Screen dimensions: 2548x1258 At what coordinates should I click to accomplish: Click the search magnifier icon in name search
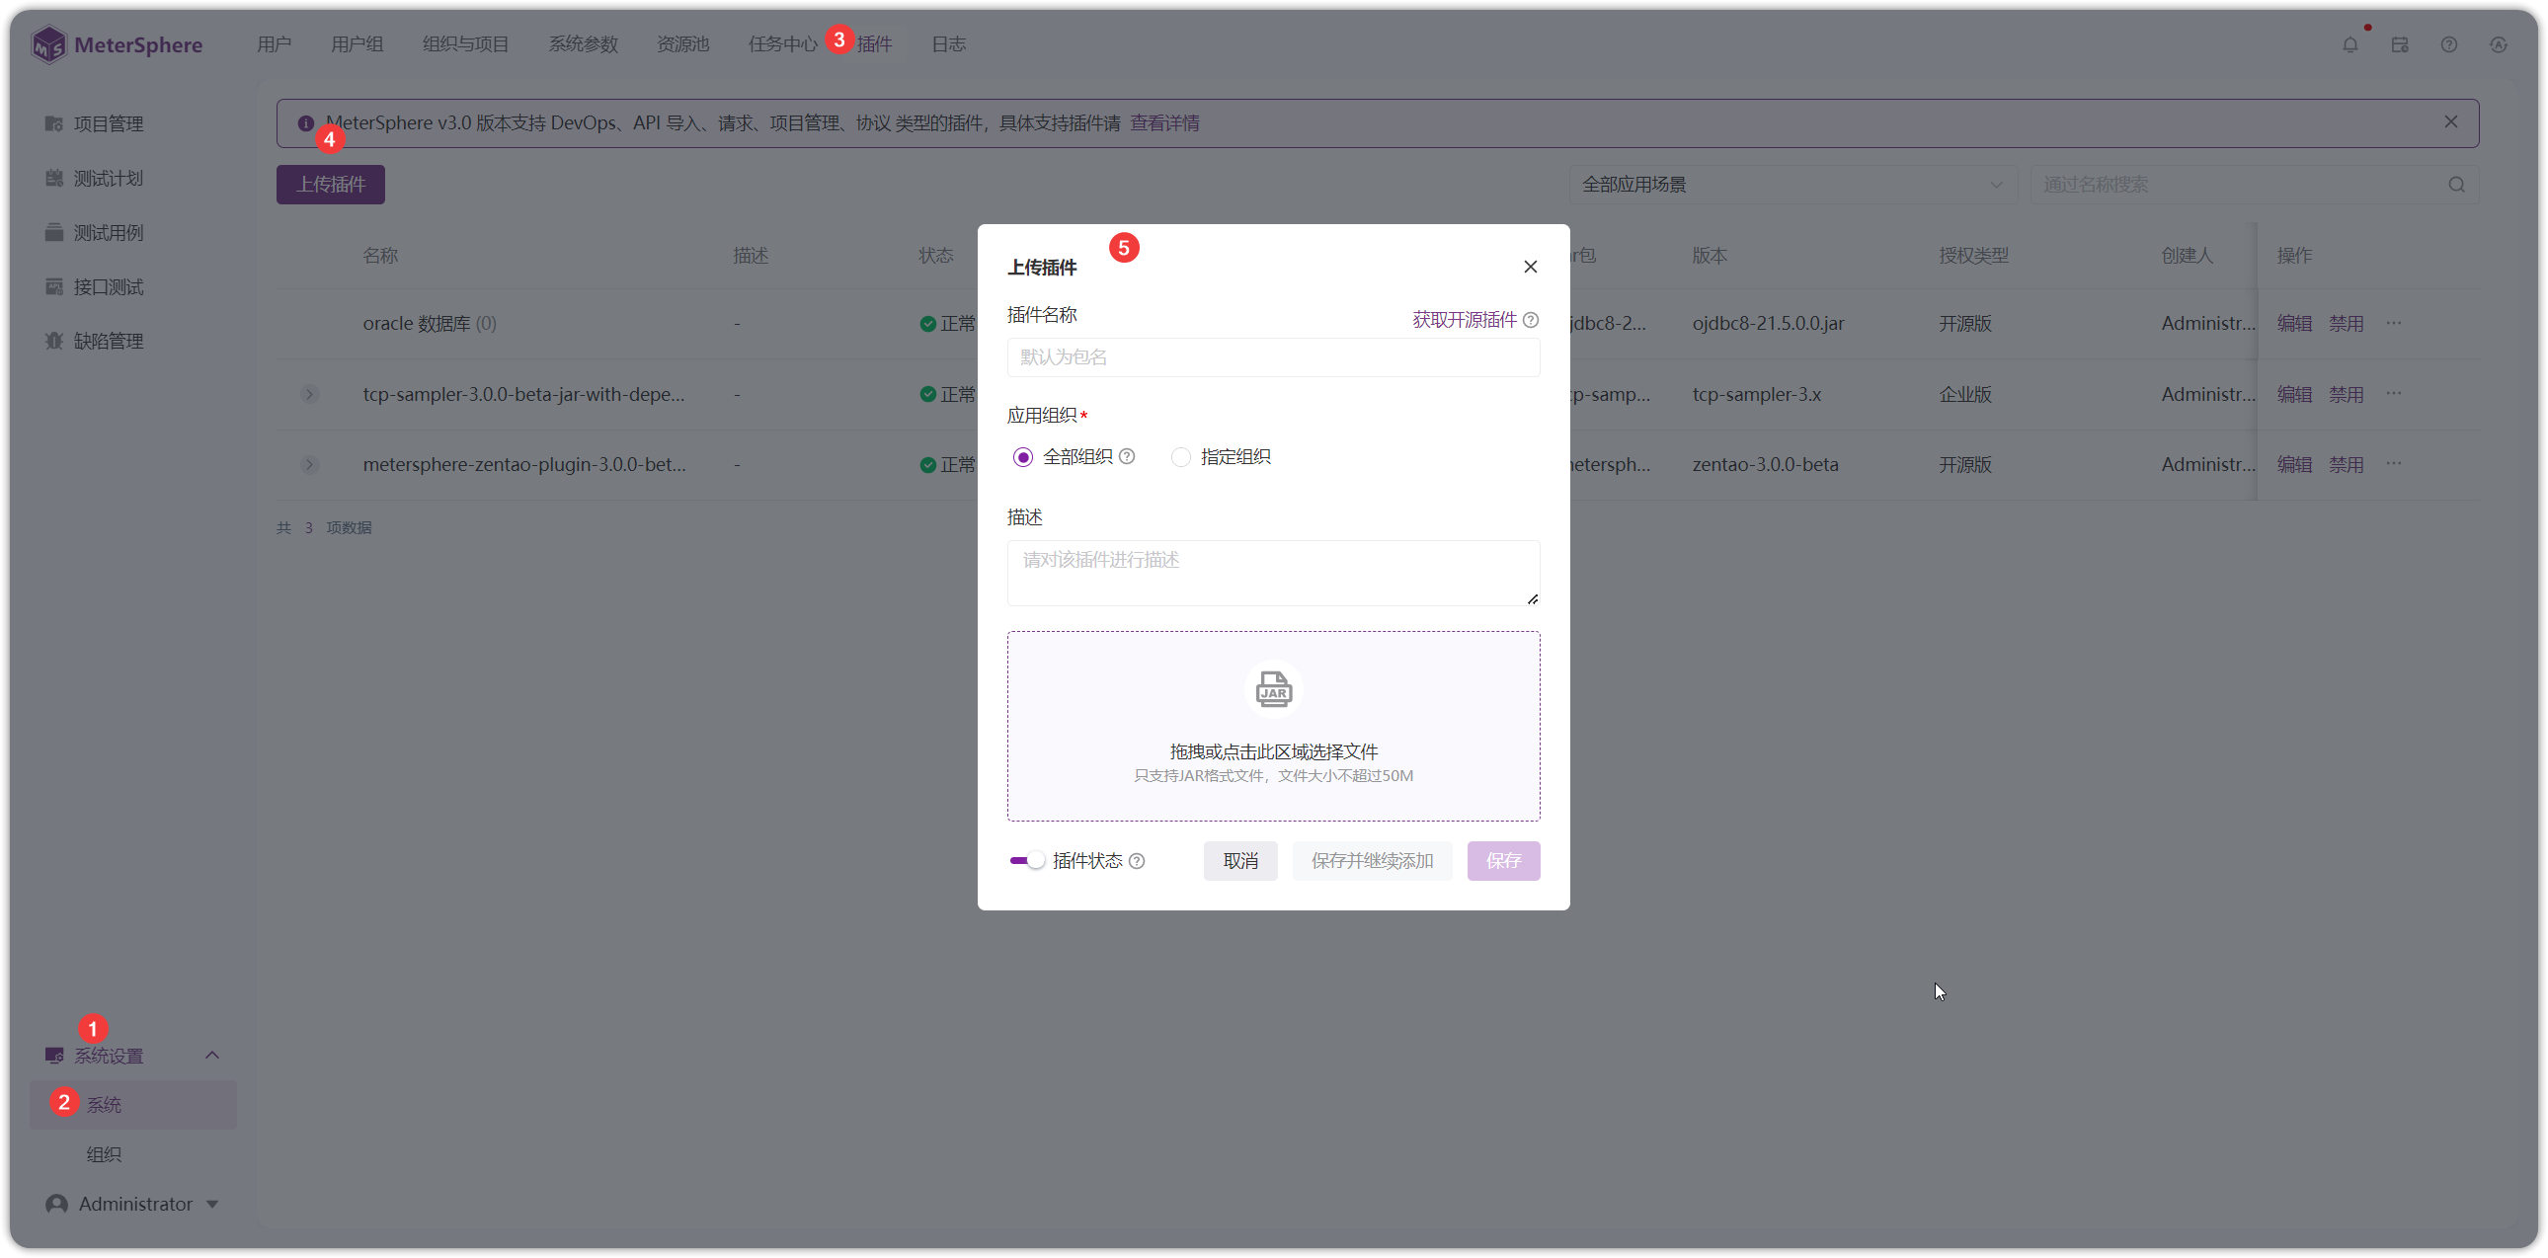pyautogui.click(x=2456, y=185)
